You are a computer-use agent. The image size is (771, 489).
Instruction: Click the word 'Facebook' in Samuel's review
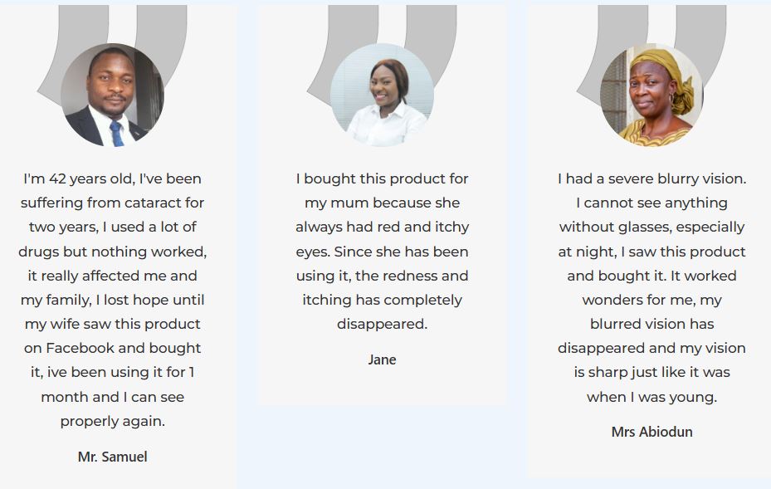coord(82,348)
